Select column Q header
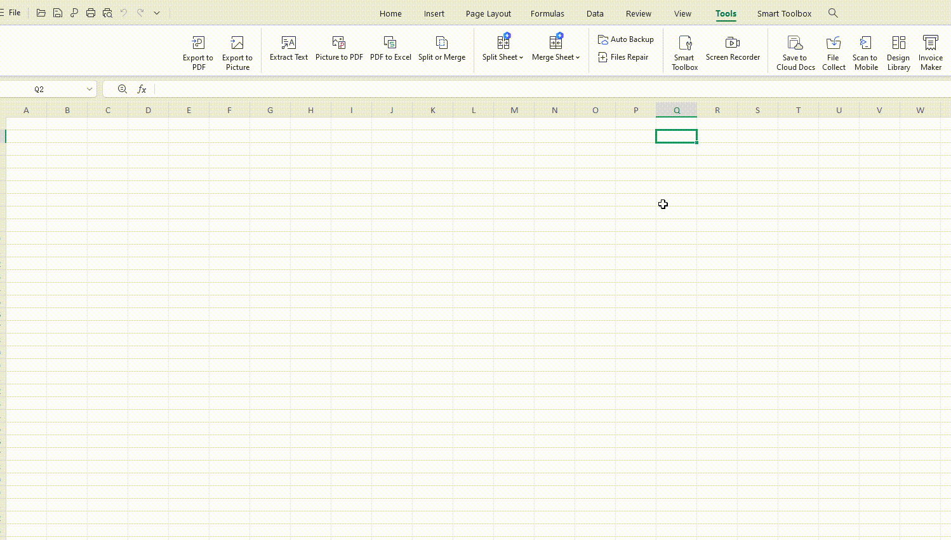 (677, 111)
